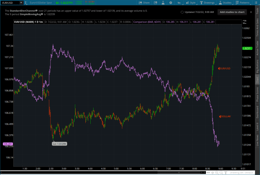Refresh the Updated 7/22/22 summary icon
This screenshot has width=260, height=175.
pos(182,12)
